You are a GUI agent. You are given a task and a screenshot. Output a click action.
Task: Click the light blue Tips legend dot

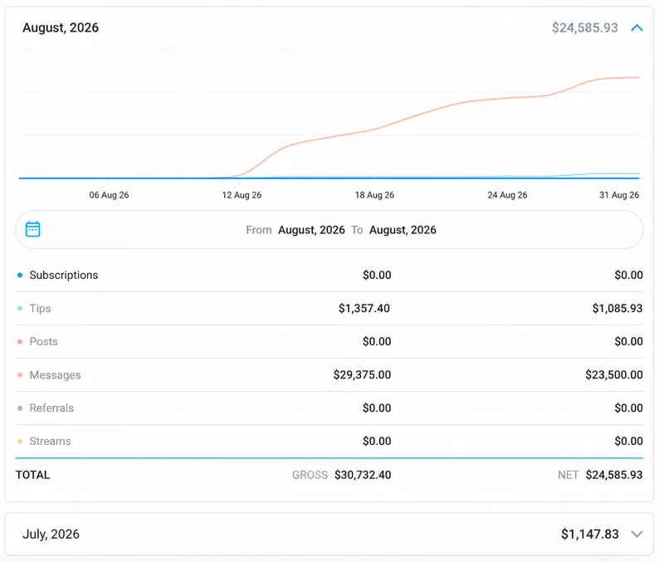[x=20, y=308]
